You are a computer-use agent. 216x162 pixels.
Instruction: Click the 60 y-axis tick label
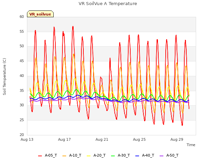(x=22, y=17)
